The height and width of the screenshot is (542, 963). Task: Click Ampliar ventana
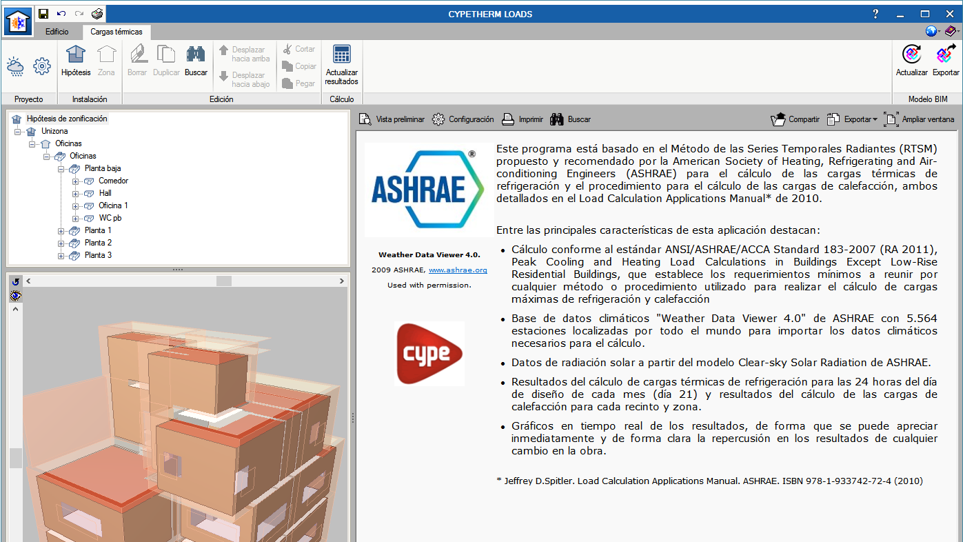tap(920, 119)
